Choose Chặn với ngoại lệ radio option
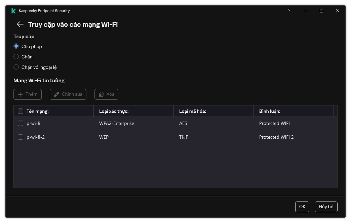351x223 pixels. coord(16,67)
